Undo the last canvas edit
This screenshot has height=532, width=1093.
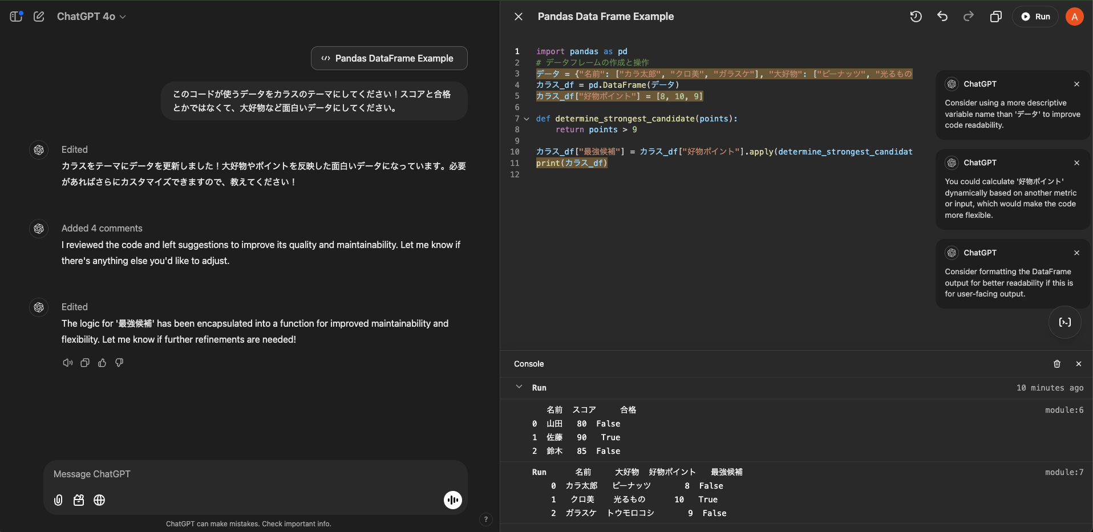pos(942,17)
